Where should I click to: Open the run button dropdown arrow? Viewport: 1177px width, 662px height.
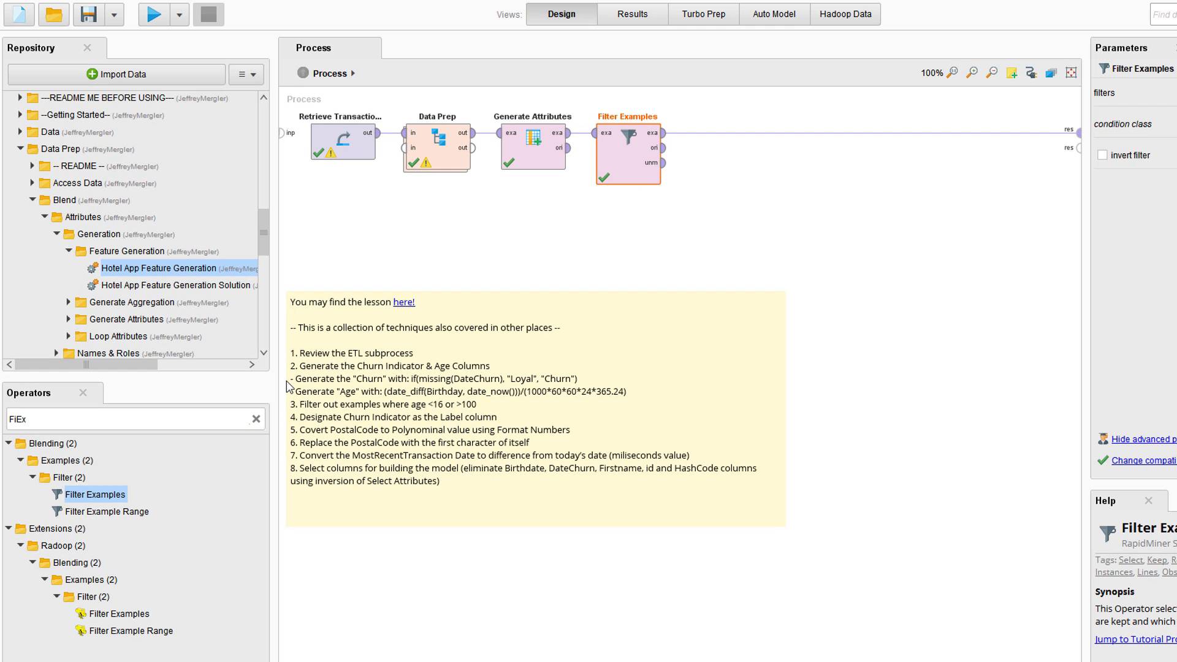tap(179, 14)
